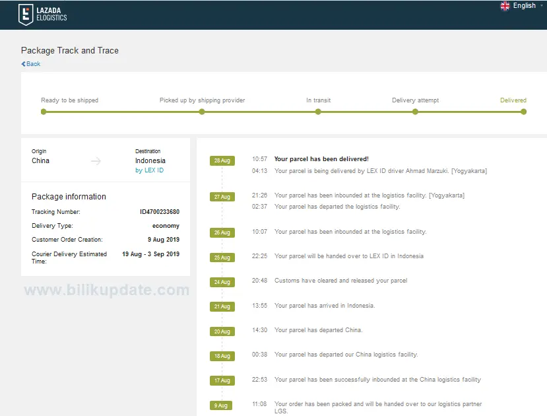Select the In transit progress marker
Viewport: 547px width, 416px height.
(318, 112)
